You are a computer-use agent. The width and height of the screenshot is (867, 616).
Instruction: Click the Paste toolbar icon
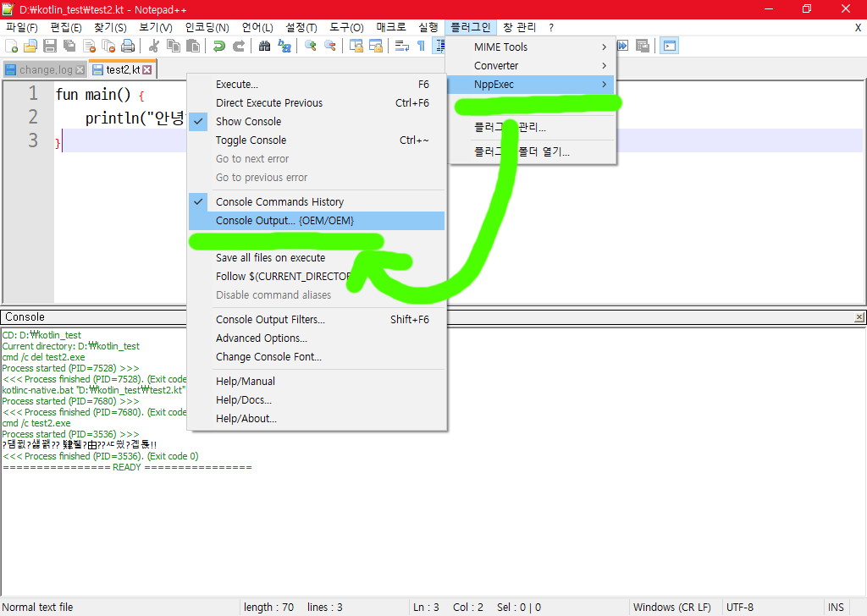click(x=193, y=46)
